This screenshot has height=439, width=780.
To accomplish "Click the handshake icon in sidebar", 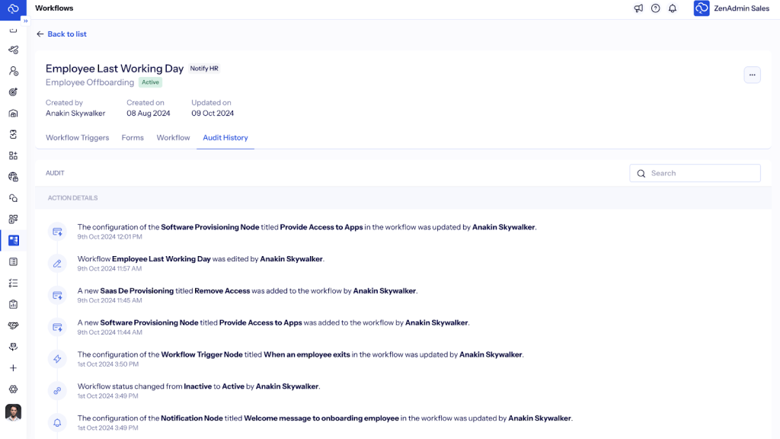I will [x=13, y=325].
